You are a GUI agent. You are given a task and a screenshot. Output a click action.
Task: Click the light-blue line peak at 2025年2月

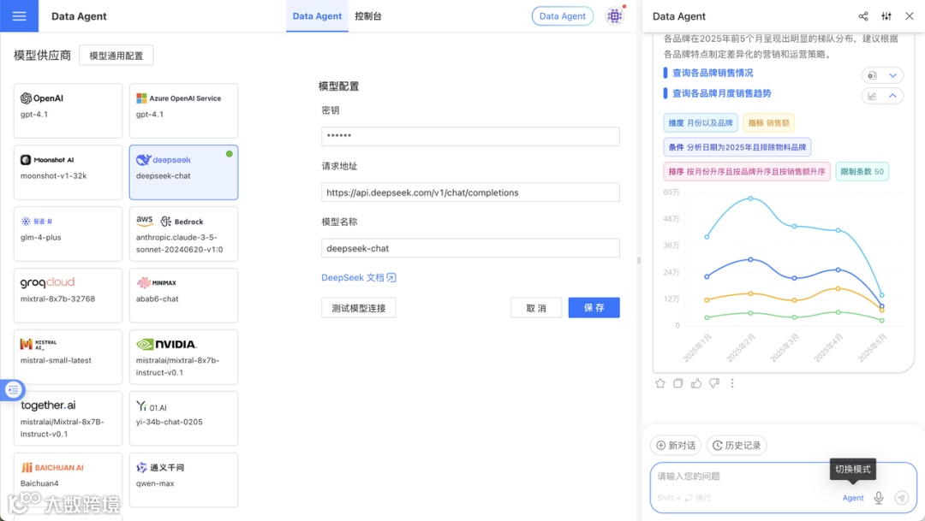[x=750, y=198]
